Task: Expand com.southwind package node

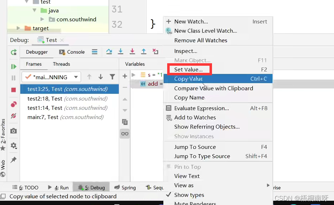Action: 42,19
